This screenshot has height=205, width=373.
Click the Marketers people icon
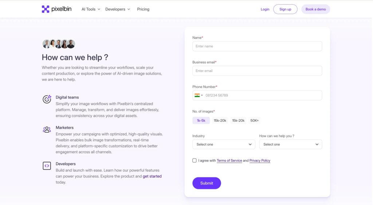pos(47,129)
